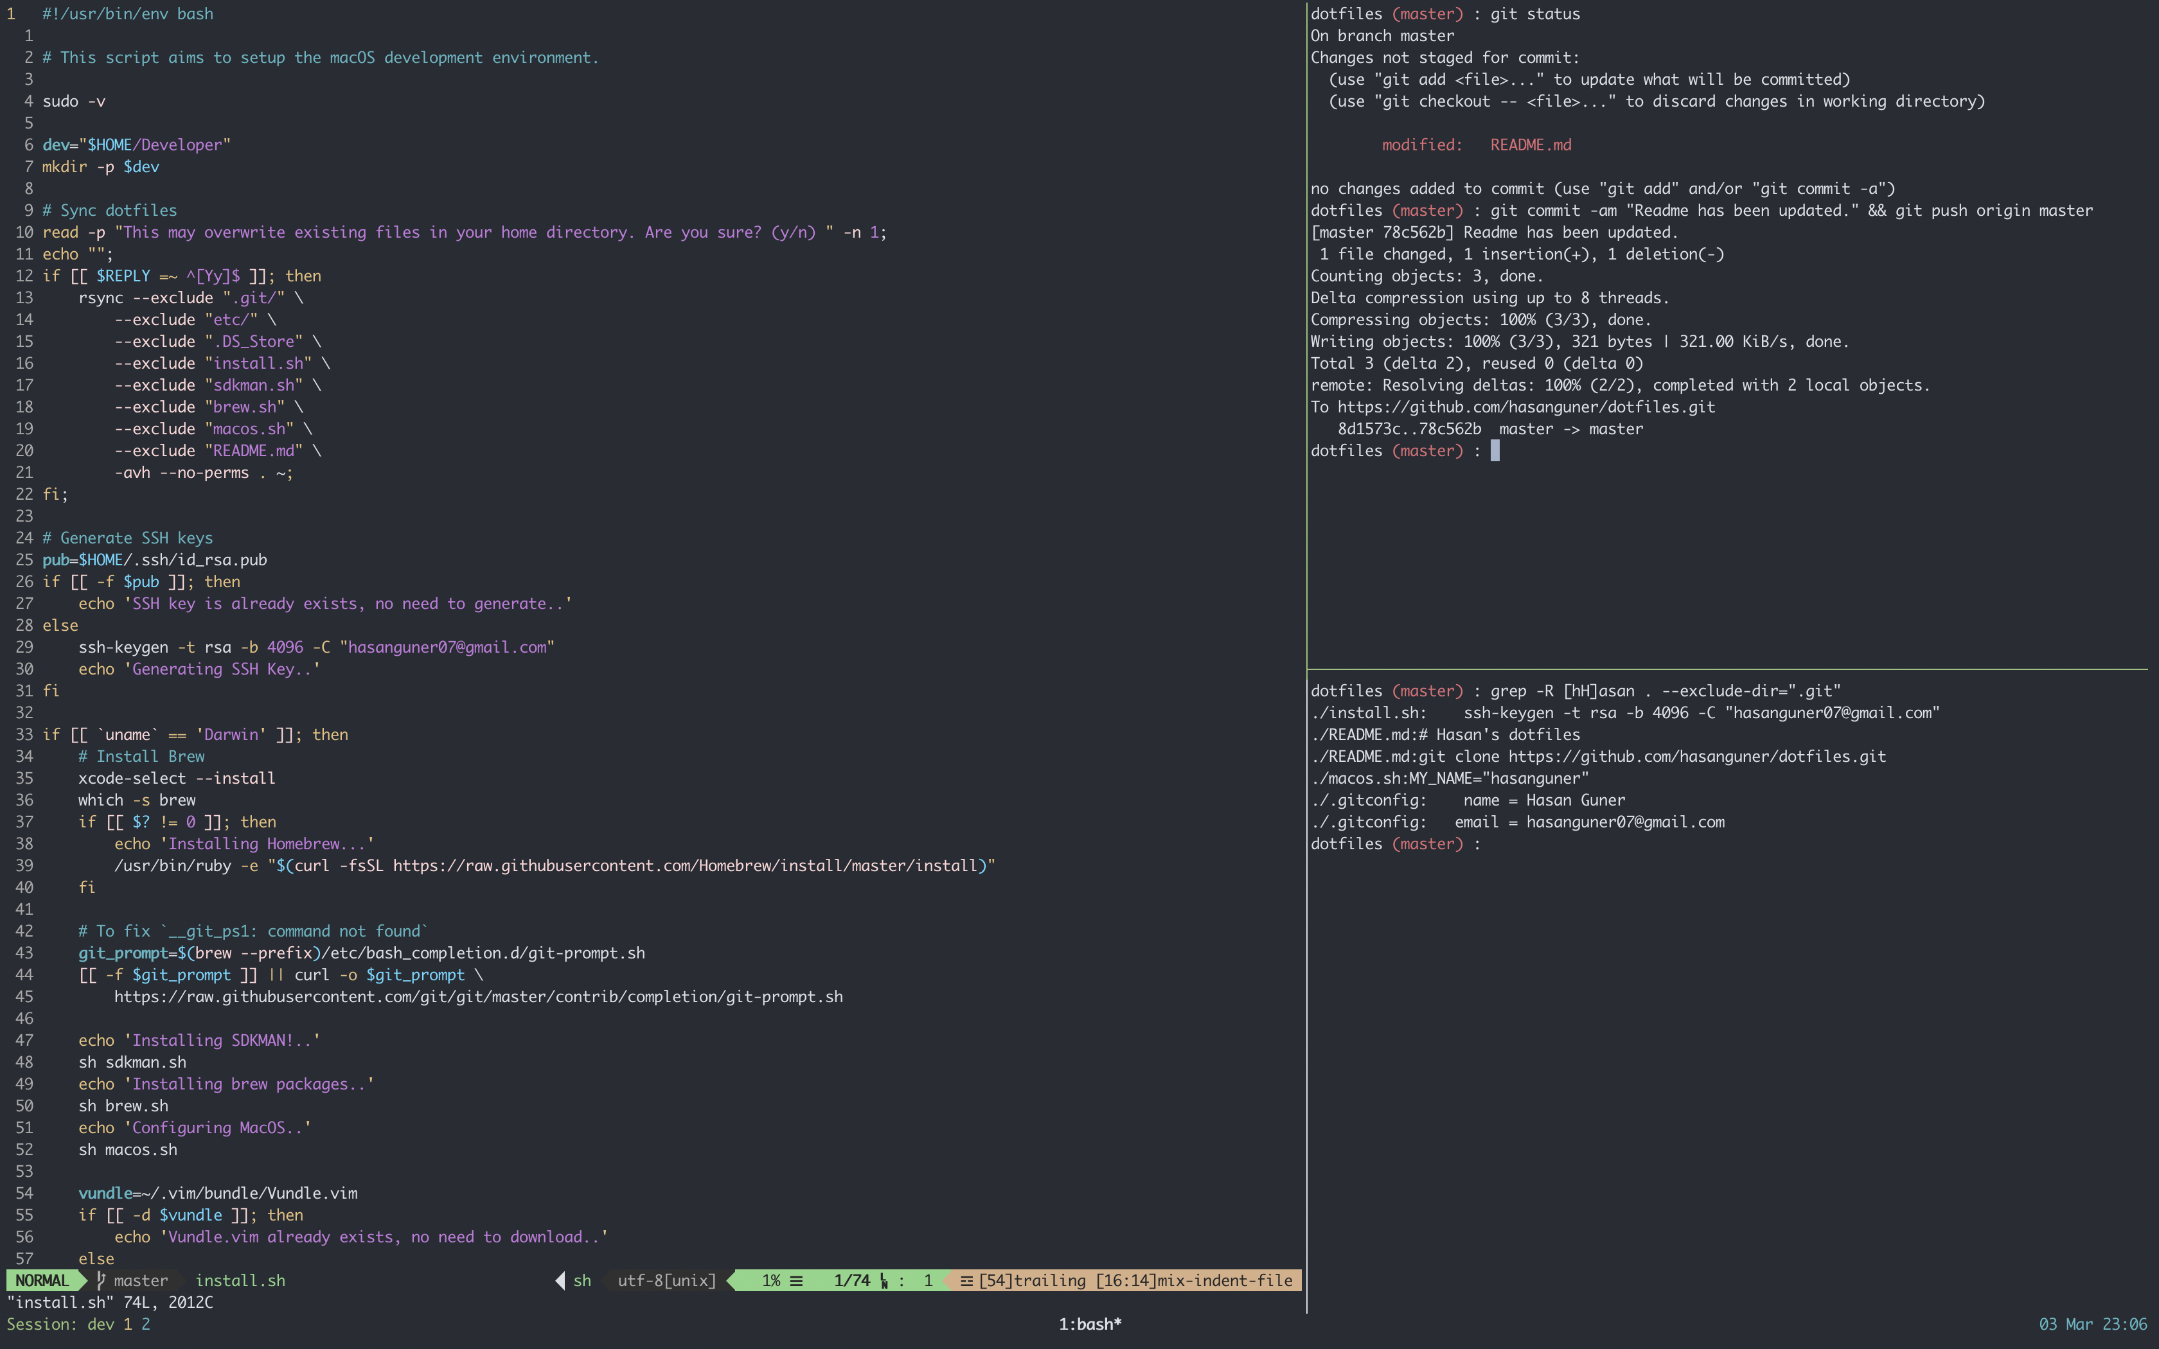This screenshot has width=2159, height=1349.
Task: Click the cursor prompt in top-right terminal pane
Action: point(1495,450)
